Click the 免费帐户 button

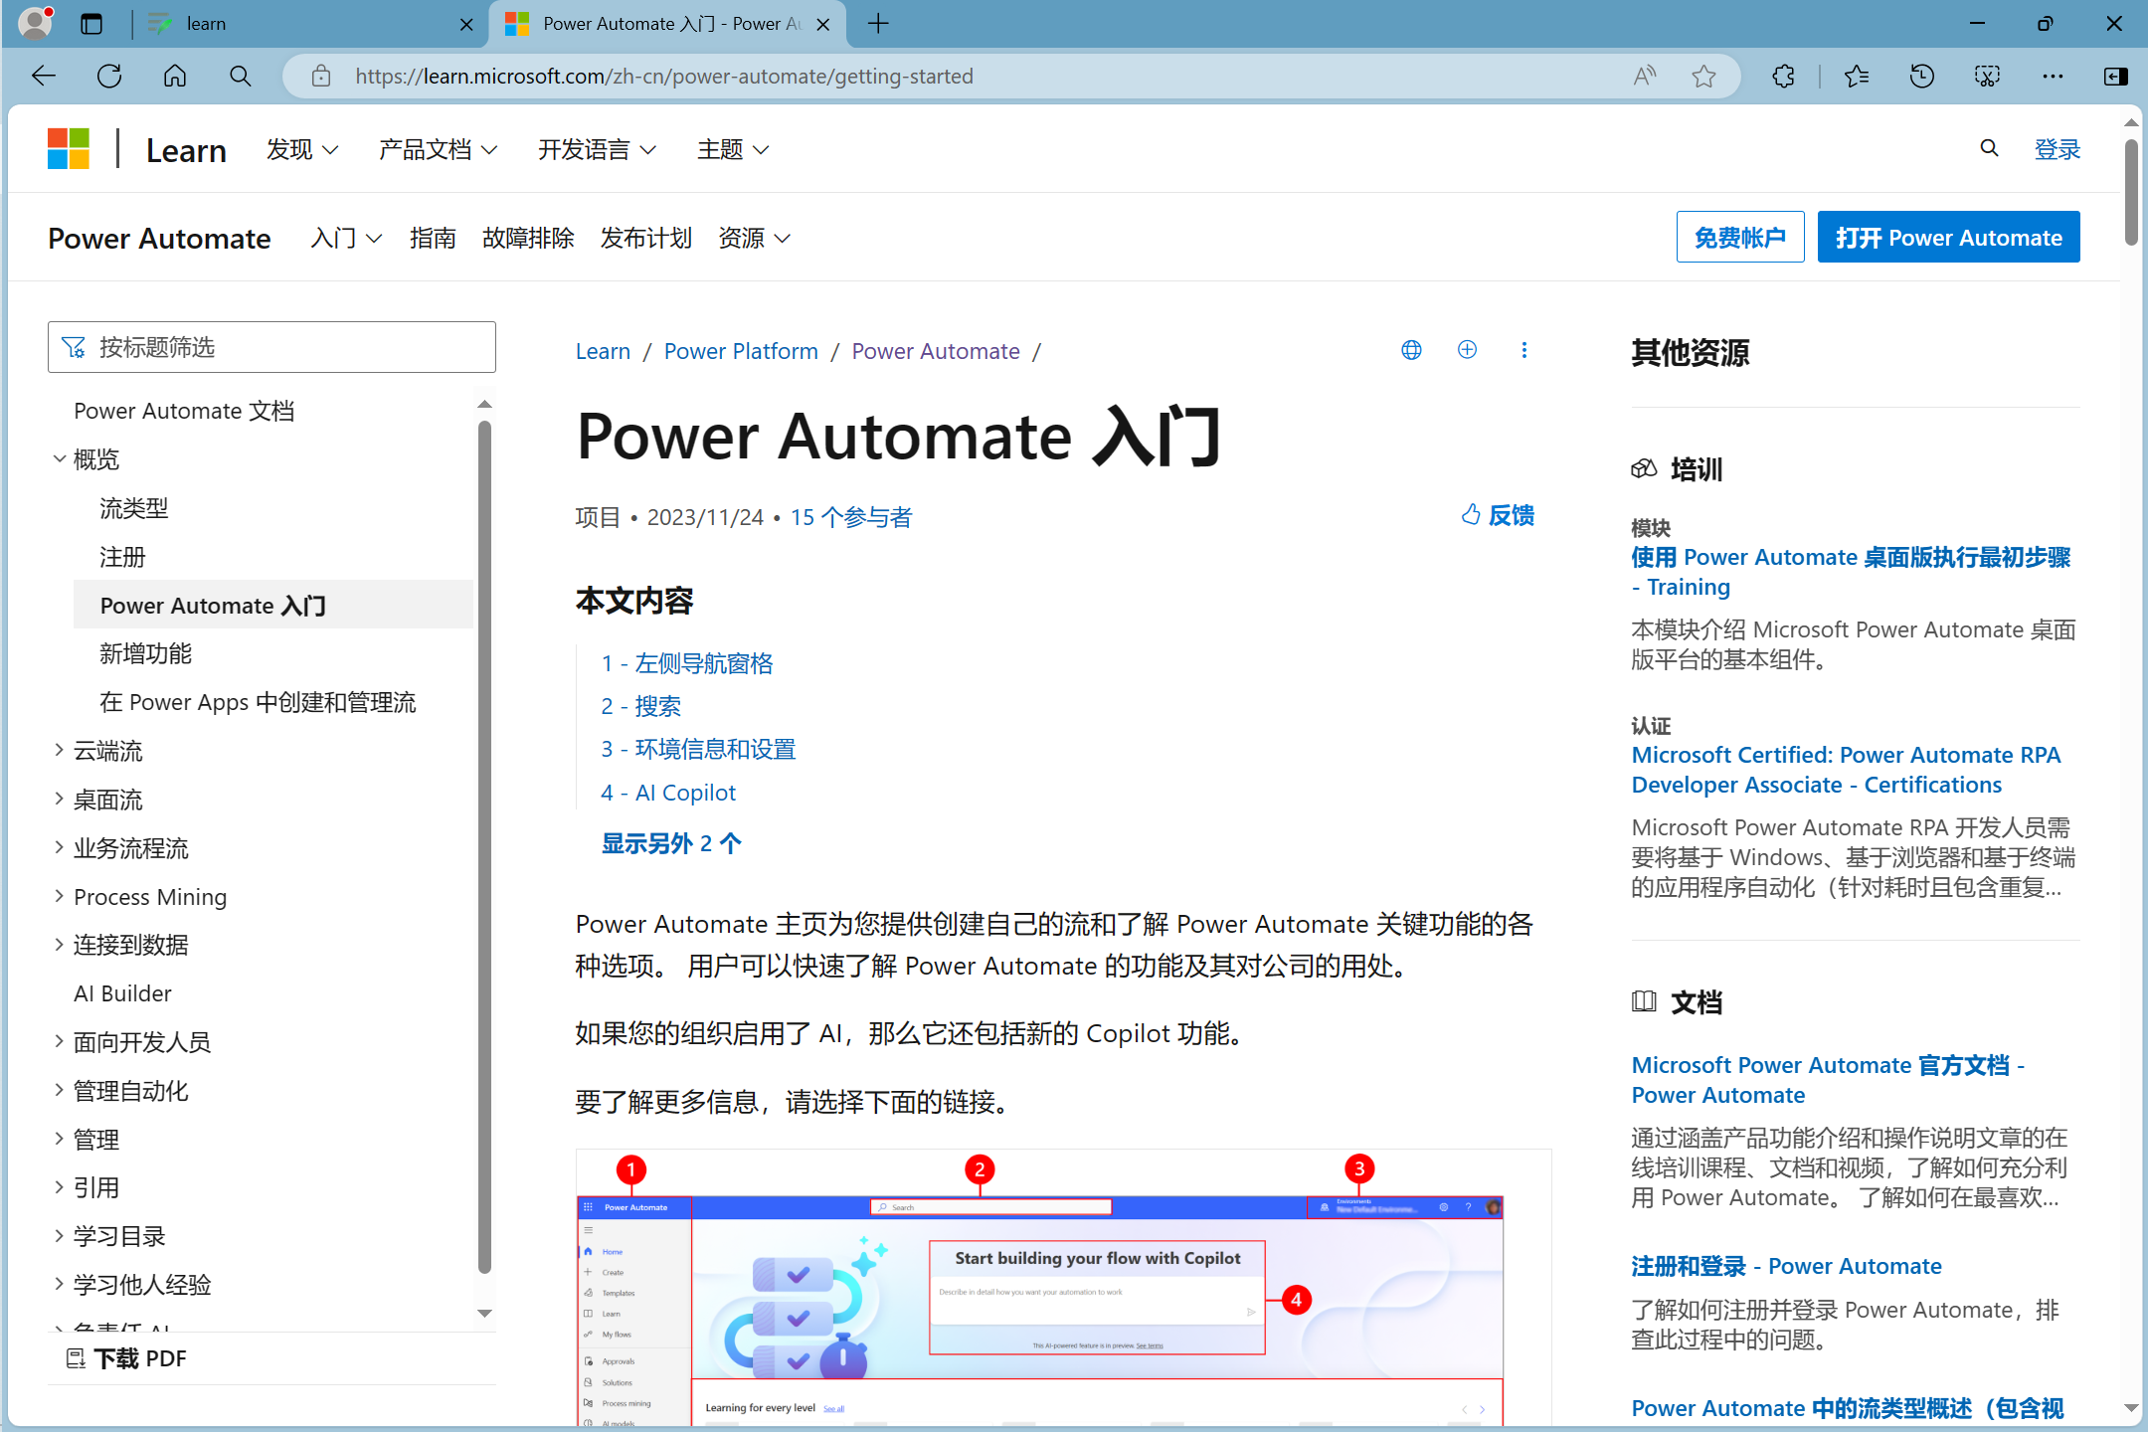1739,237
